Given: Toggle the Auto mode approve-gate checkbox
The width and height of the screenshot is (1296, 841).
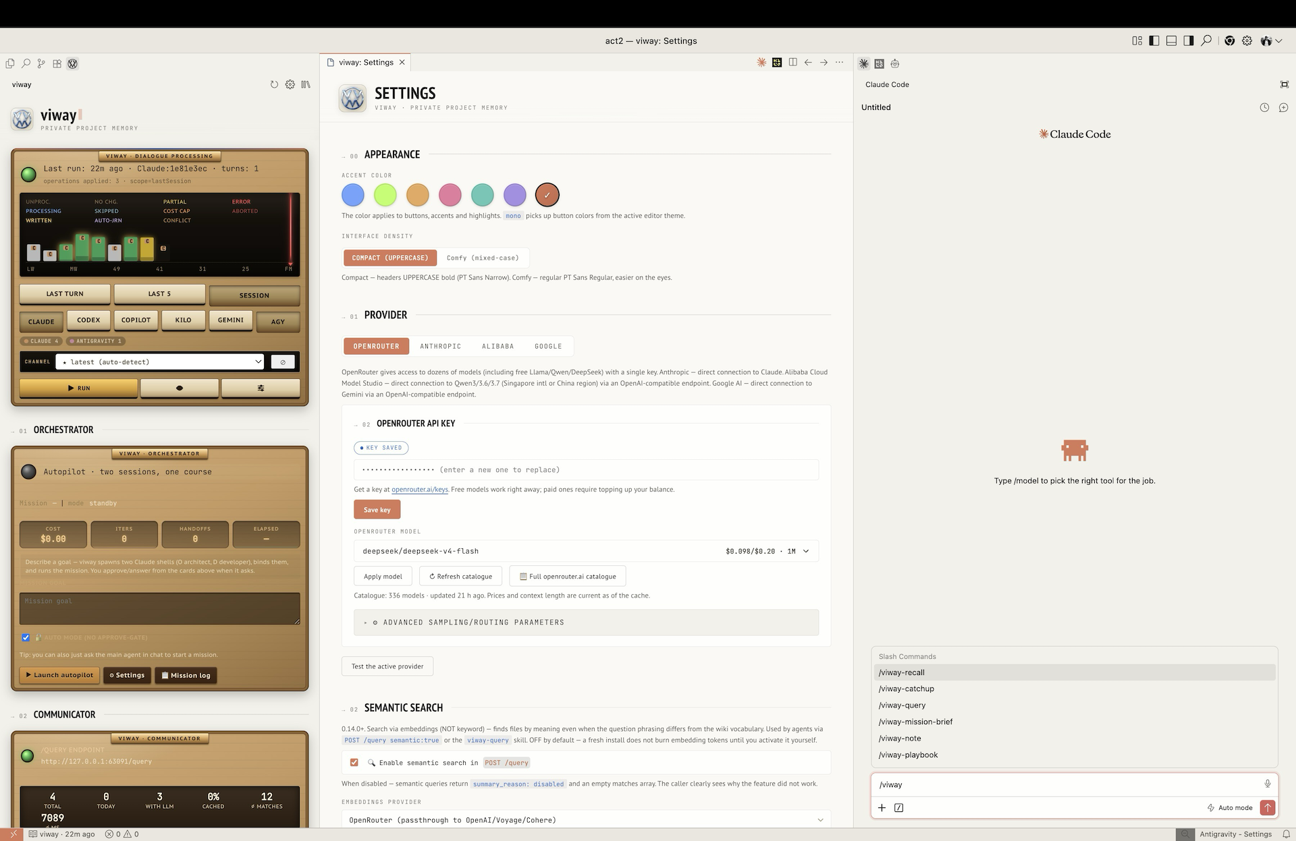Looking at the screenshot, I should 26,637.
